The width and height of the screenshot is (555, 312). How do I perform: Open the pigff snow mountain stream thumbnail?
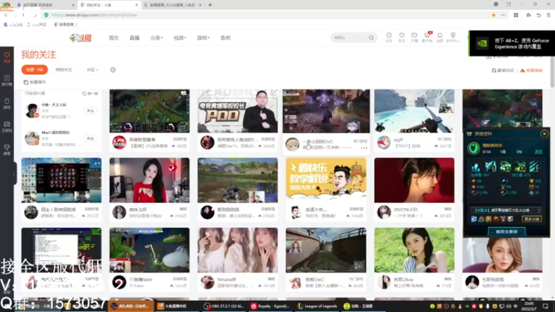tap(414, 111)
